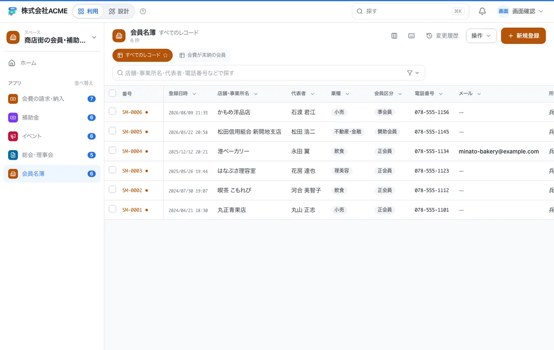Click the orange dot beside SM-0006
The image size is (554, 350).
[x=147, y=112]
